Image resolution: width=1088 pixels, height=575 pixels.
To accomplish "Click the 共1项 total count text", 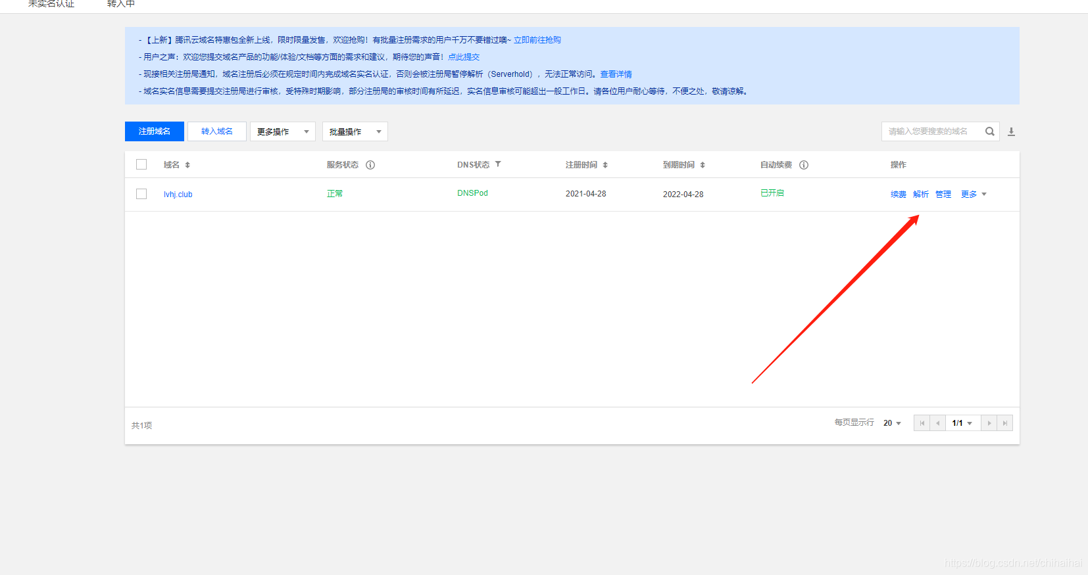I will pyautogui.click(x=141, y=426).
